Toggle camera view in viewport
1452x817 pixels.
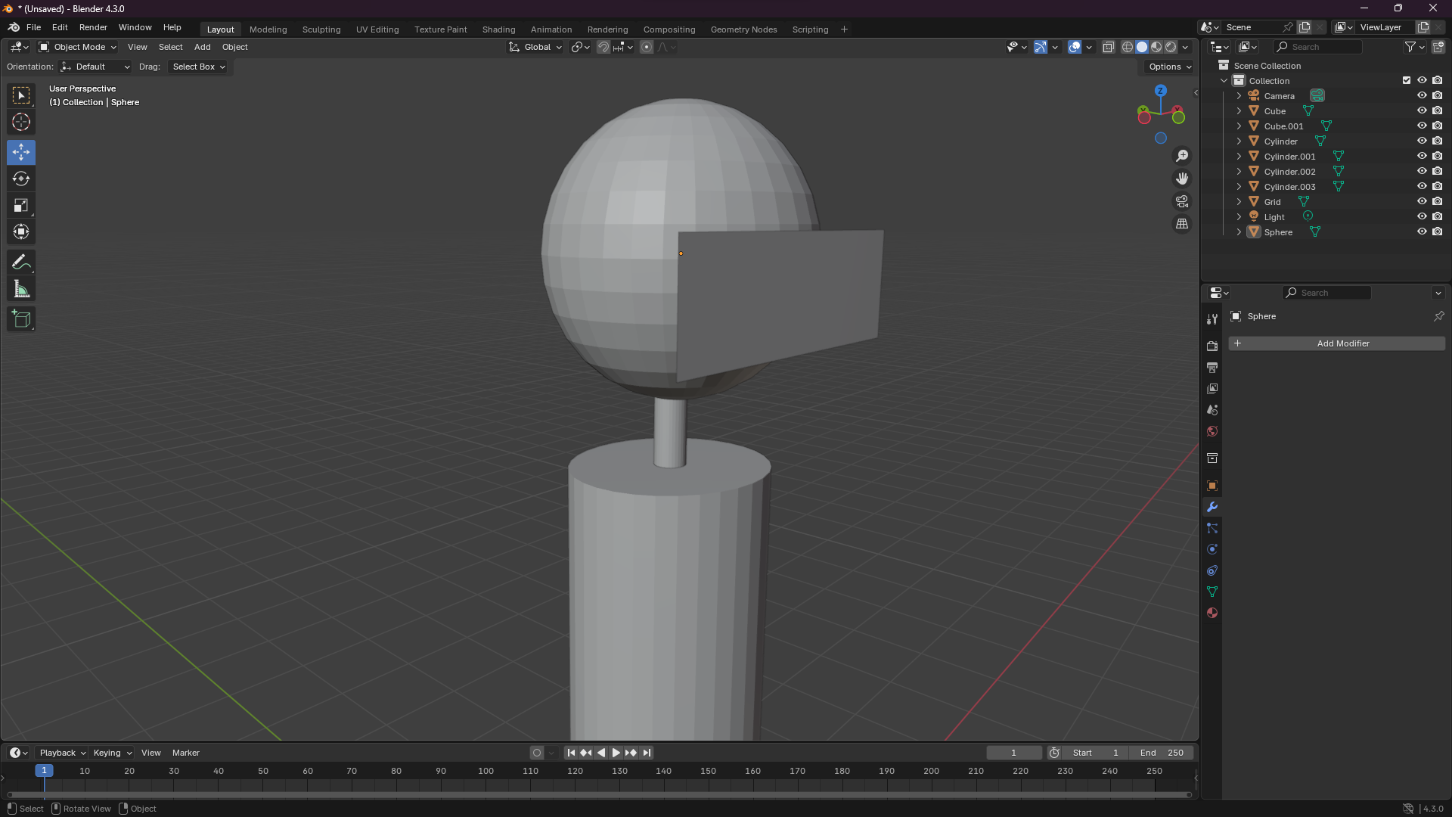(1181, 202)
